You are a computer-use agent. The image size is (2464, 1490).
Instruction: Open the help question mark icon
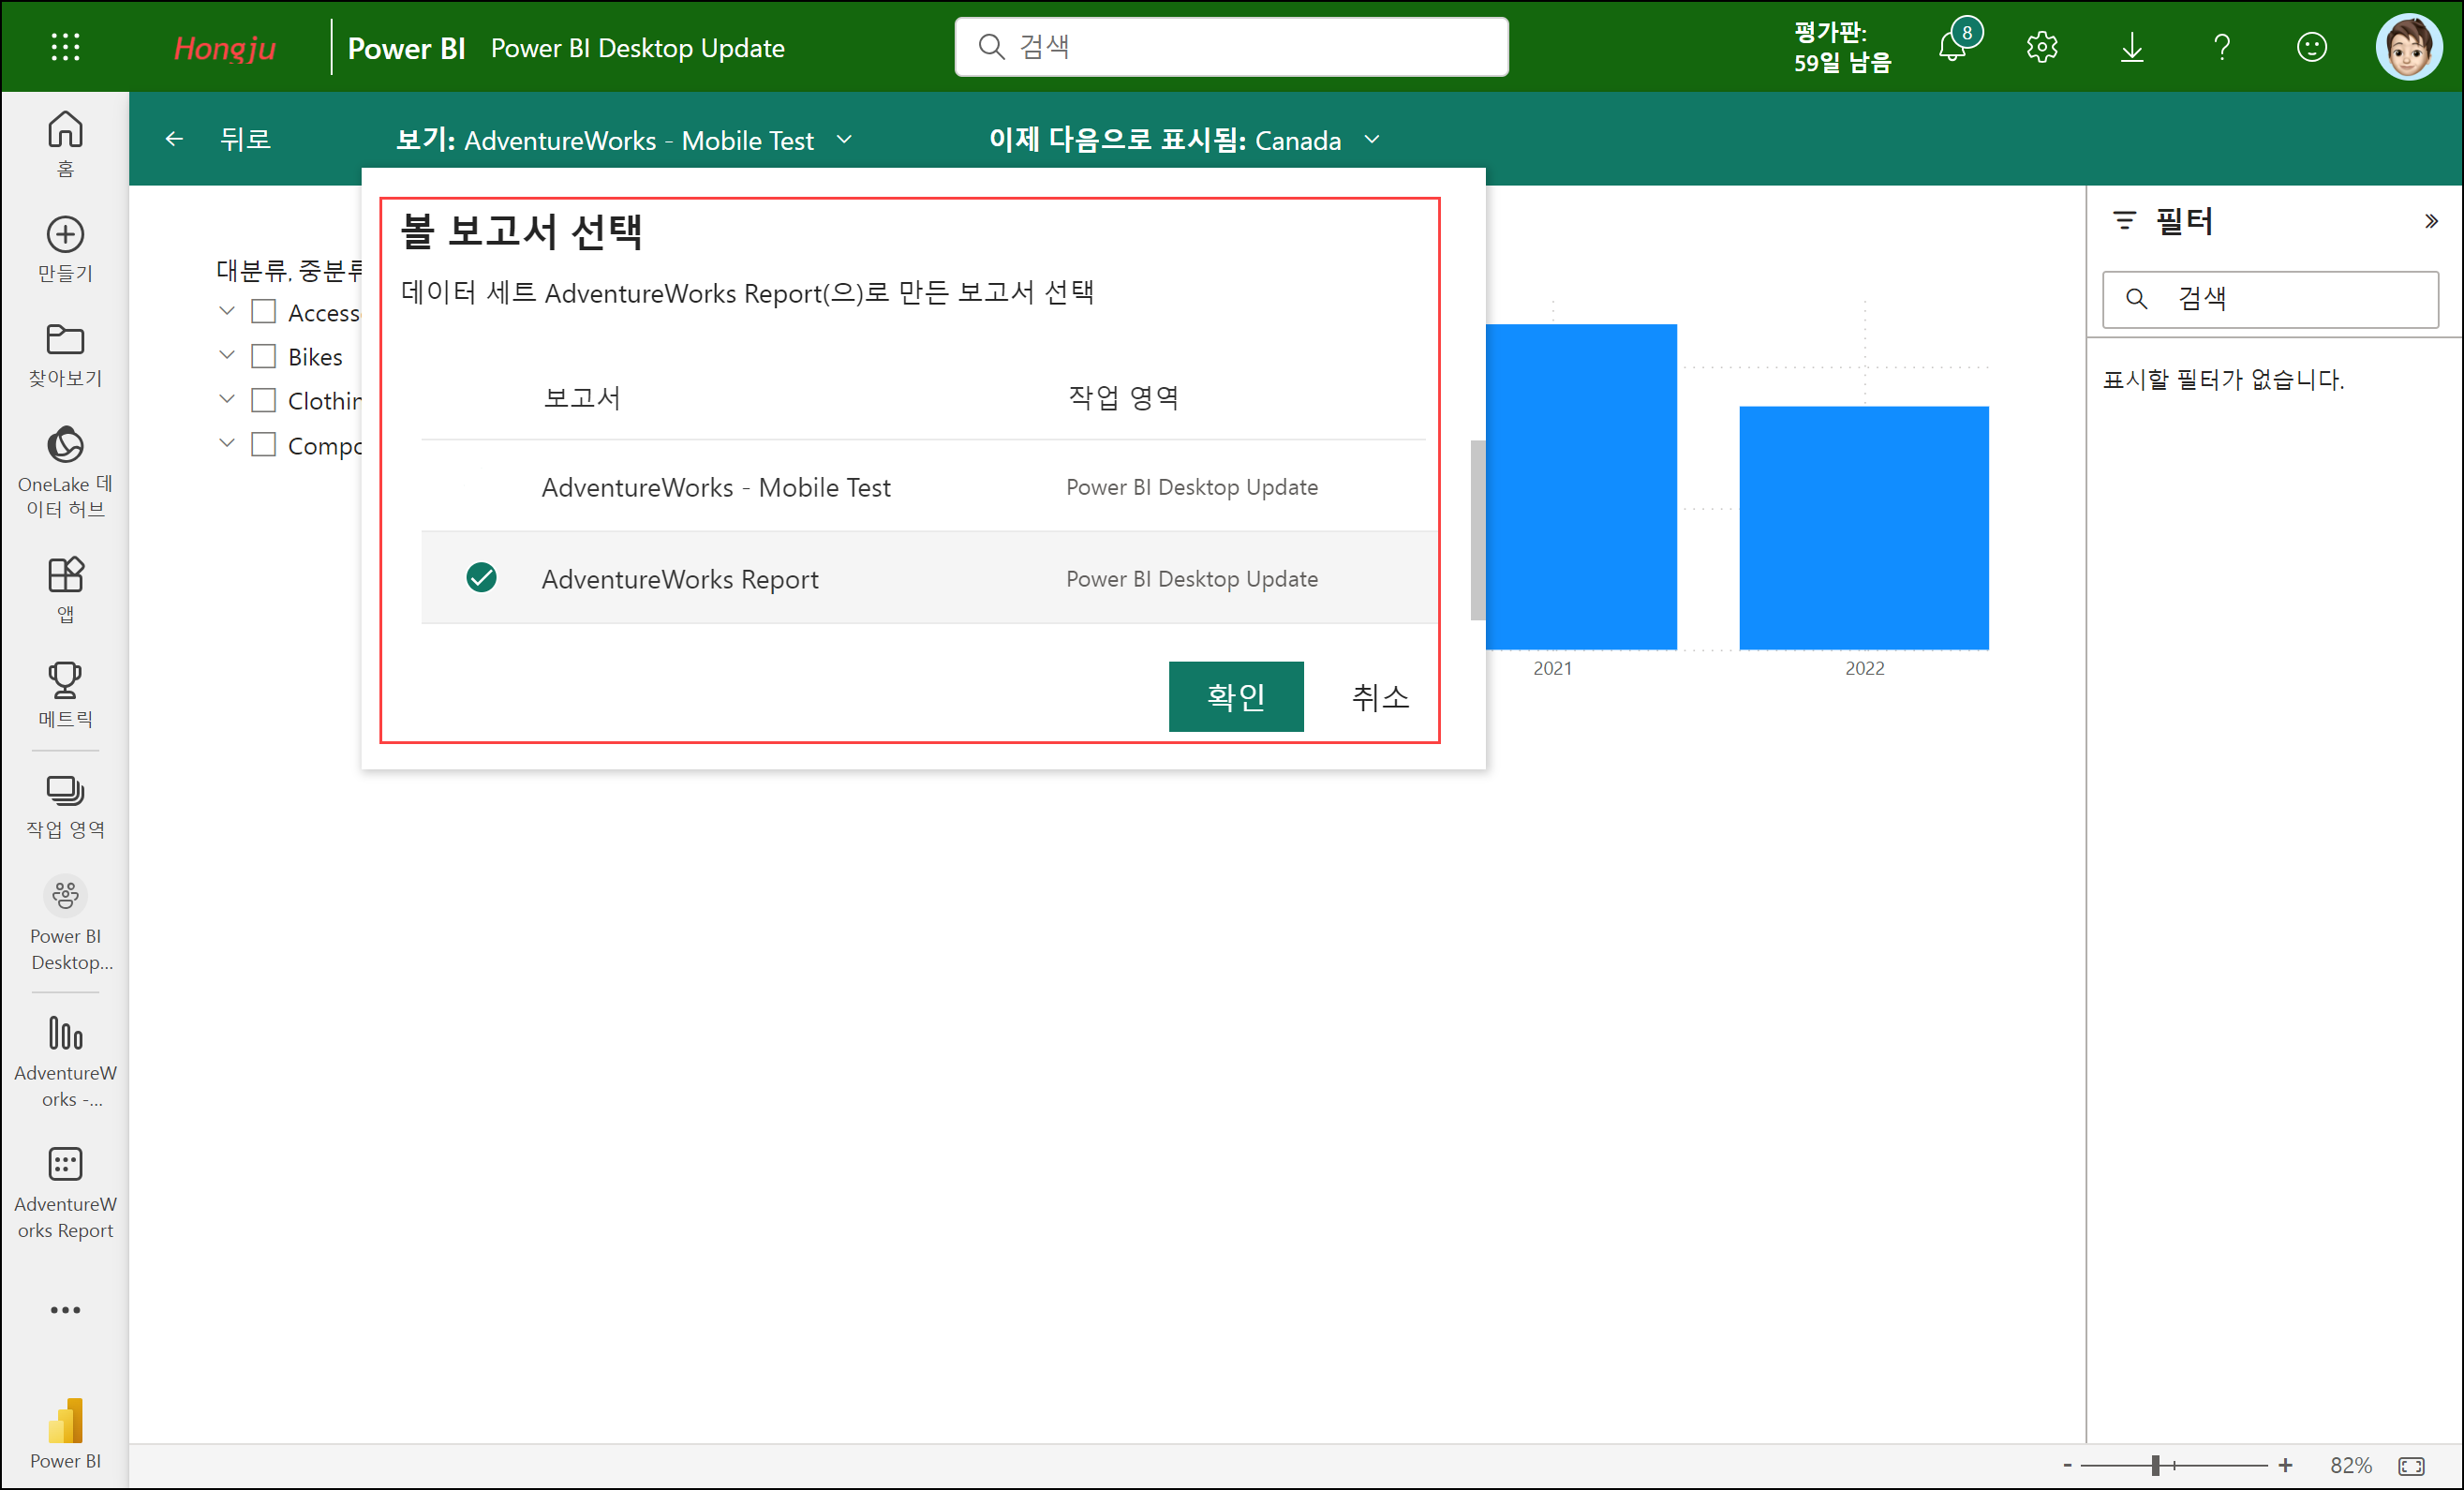(2221, 47)
